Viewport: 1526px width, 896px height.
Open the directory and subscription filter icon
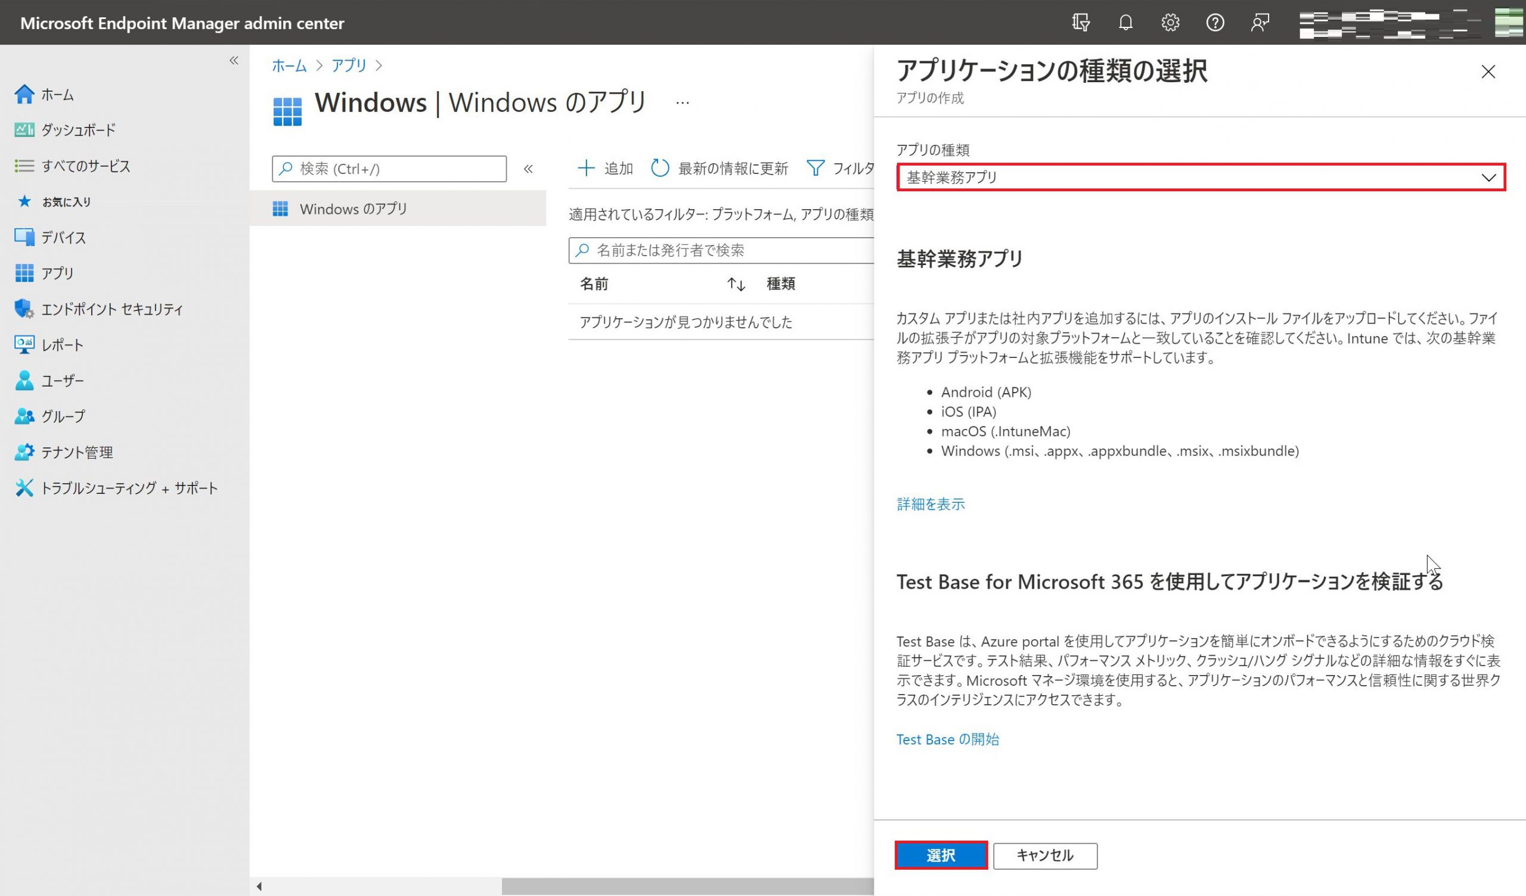point(1081,23)
